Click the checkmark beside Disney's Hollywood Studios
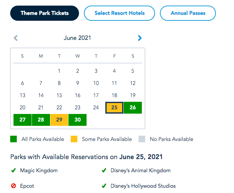This screenshot has width=234, height=193. pos(104,186)
